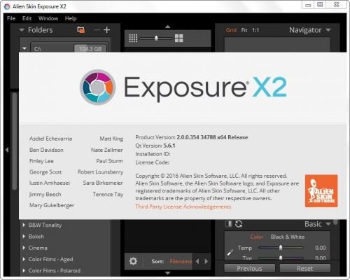
Task: Adjust the Temp slider
Action: (281, 248)
